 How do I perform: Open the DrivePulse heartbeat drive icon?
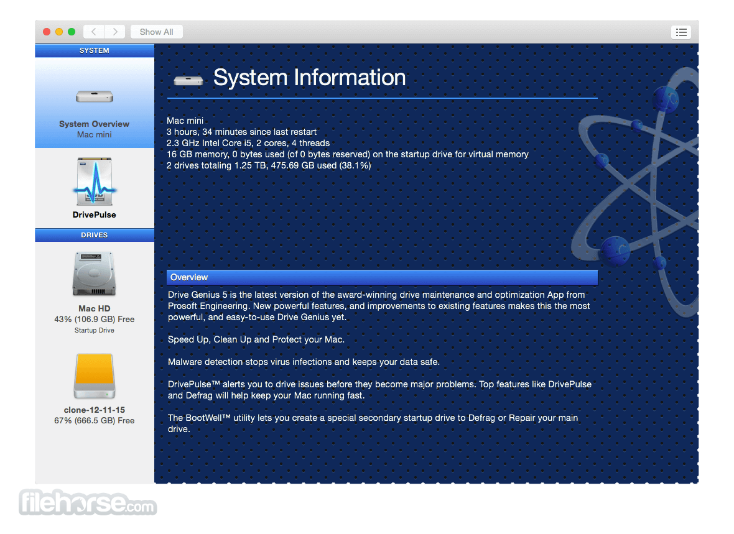[x=94, y=182]
